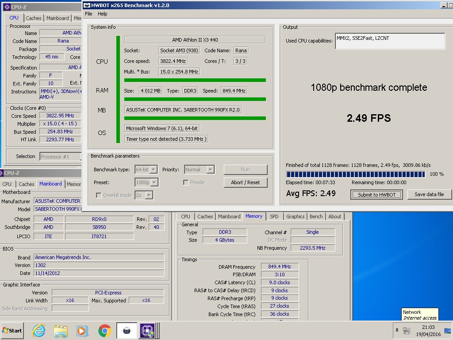Click the Start button
Image resolution: width=453 pixels, height=340 pixels.
click(12, 330)
